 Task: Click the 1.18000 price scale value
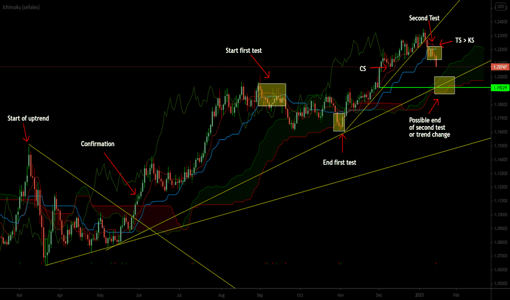click(501, 104)
